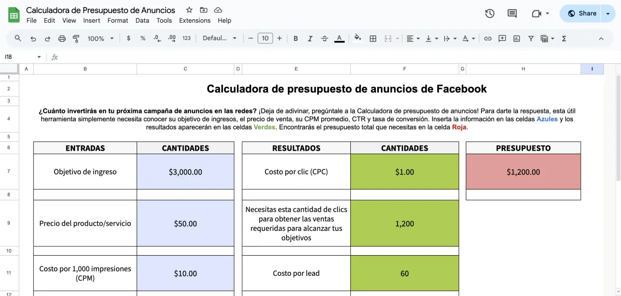Format as currency

point(128,38)
